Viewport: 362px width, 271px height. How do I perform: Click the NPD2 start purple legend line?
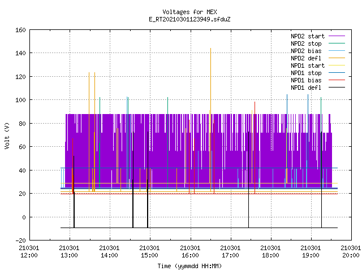click(x=337, y=36)
